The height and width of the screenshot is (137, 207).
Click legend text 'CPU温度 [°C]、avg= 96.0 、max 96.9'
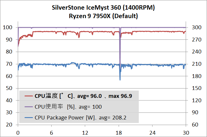point(83,96)
